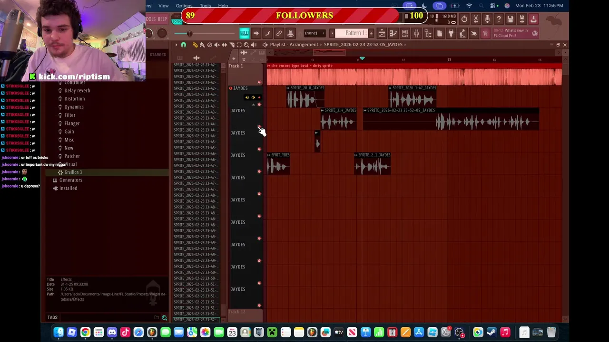
Task: Click the hat stamp icon
Action: [291, 33]
